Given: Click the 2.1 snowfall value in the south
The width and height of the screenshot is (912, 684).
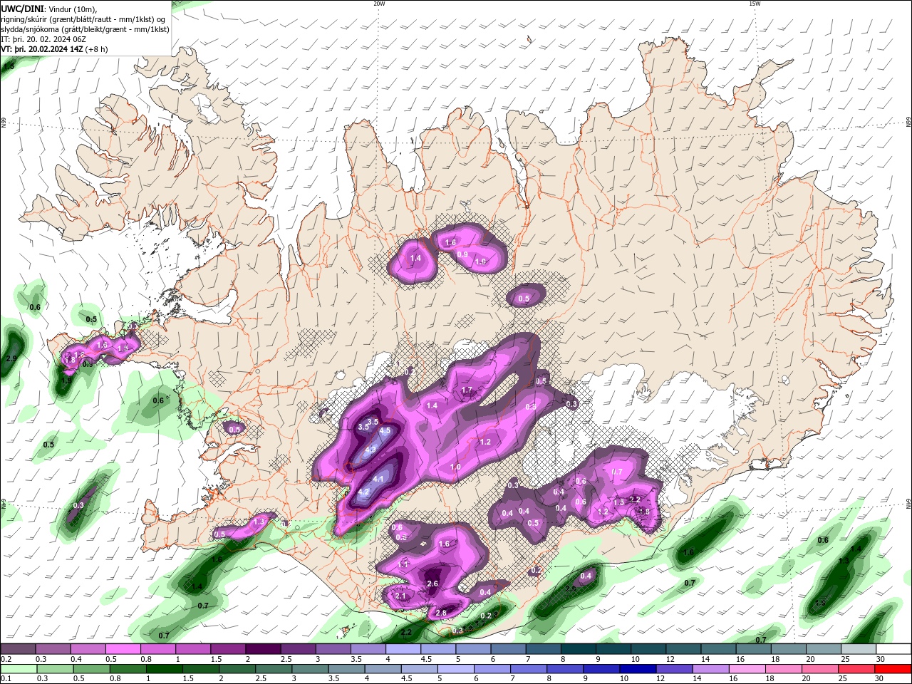Looking at the screenshot, I should (x=400, y=596).
